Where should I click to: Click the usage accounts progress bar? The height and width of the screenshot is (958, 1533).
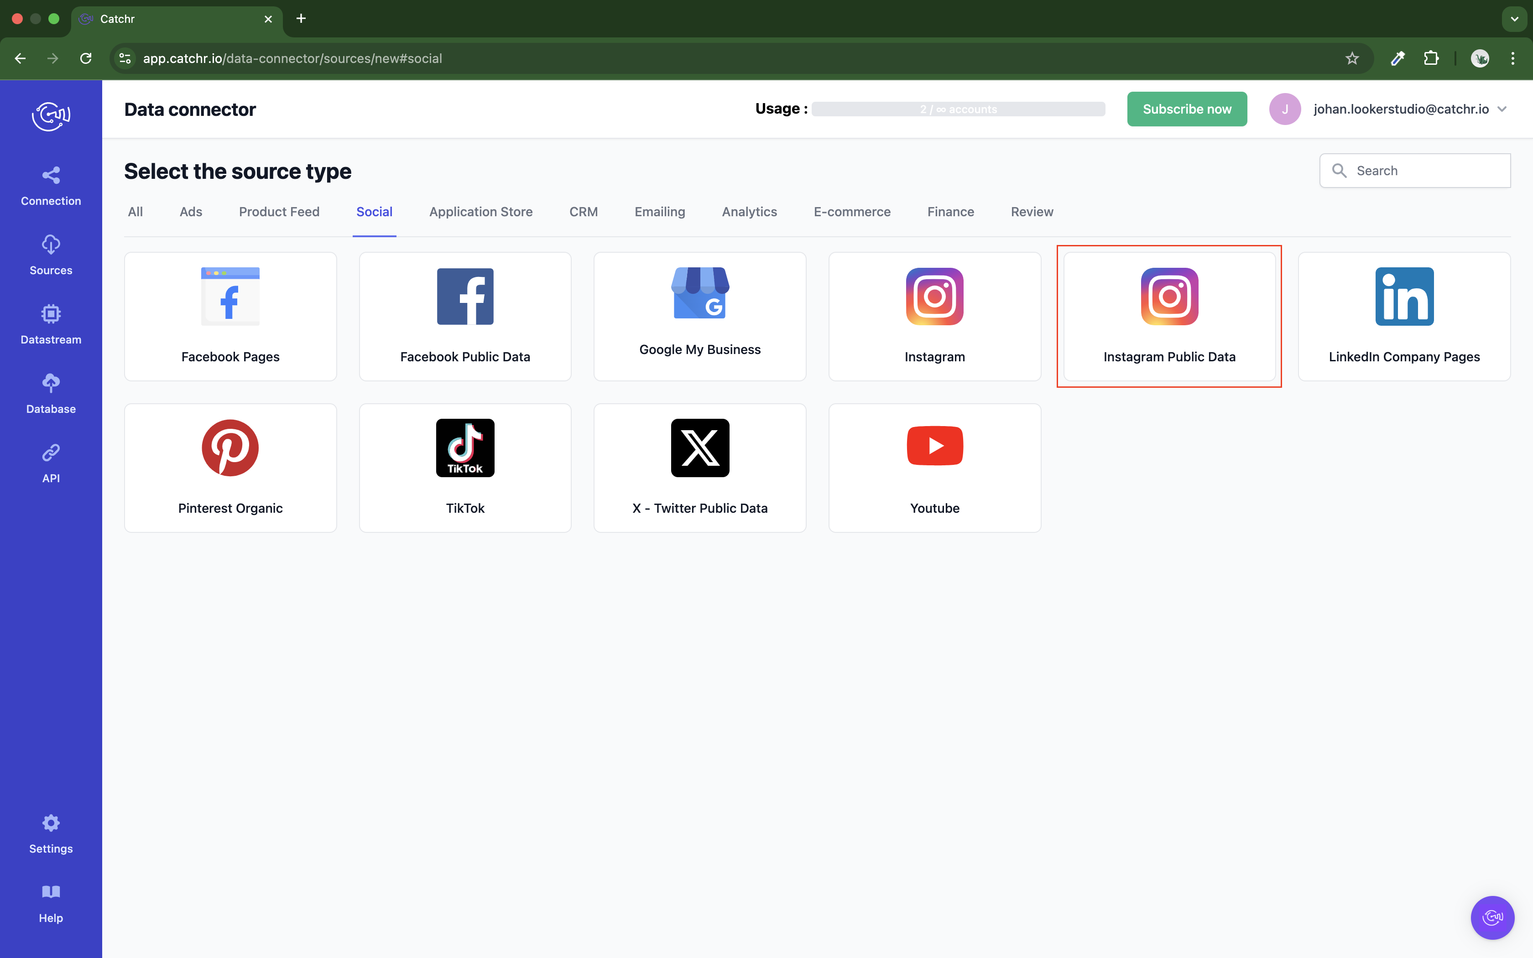click(x=958, y=109)
